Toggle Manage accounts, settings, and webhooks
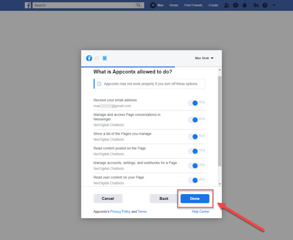This screenshot has height=240, width=293. pos(193,166)
